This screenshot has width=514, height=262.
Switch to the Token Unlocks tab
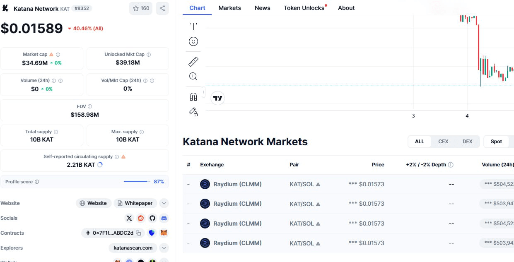304,8
